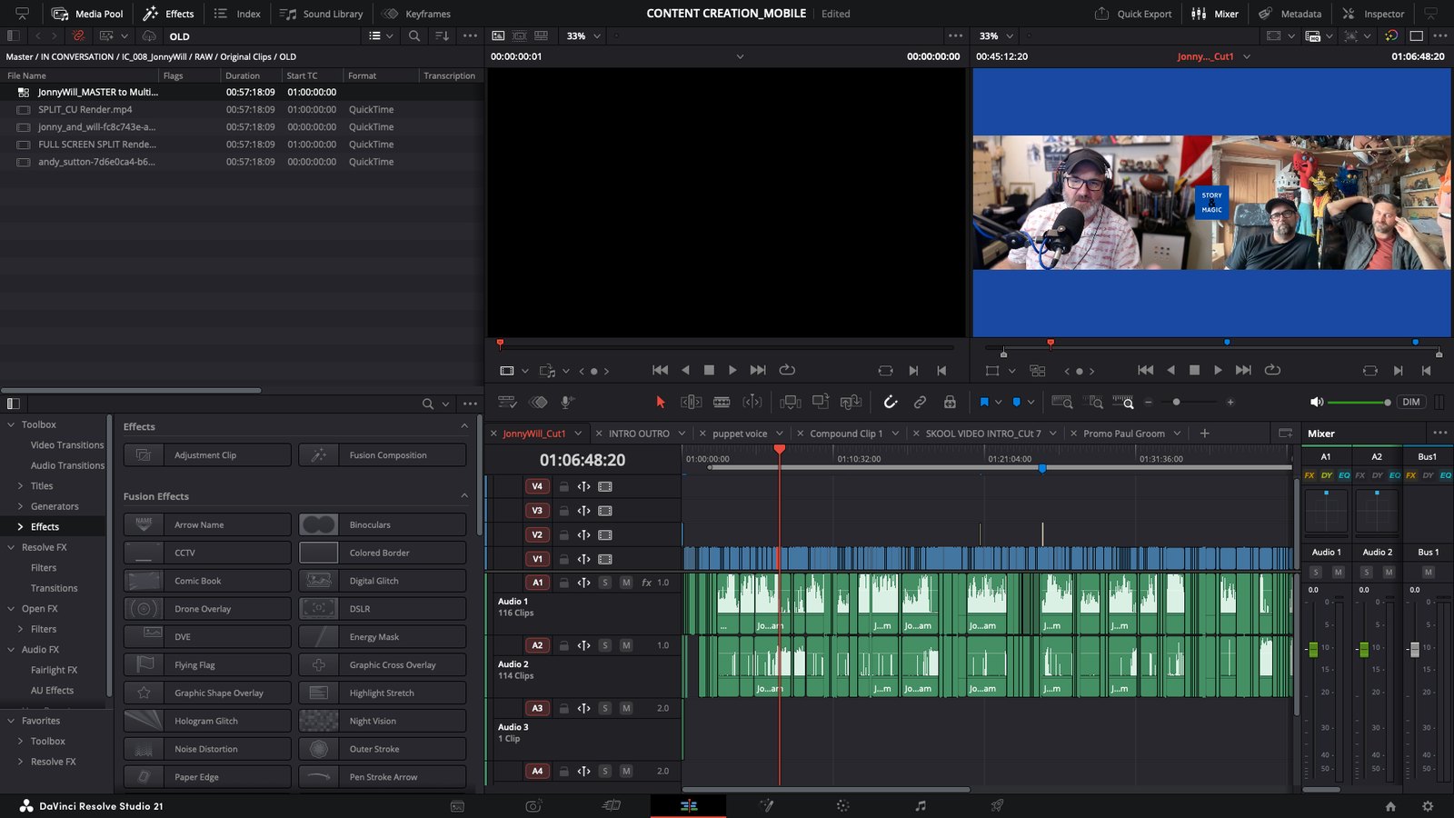Screen dimensions: 1454x818
Task: Expand the Titles tree item
Action: point(21,486)
